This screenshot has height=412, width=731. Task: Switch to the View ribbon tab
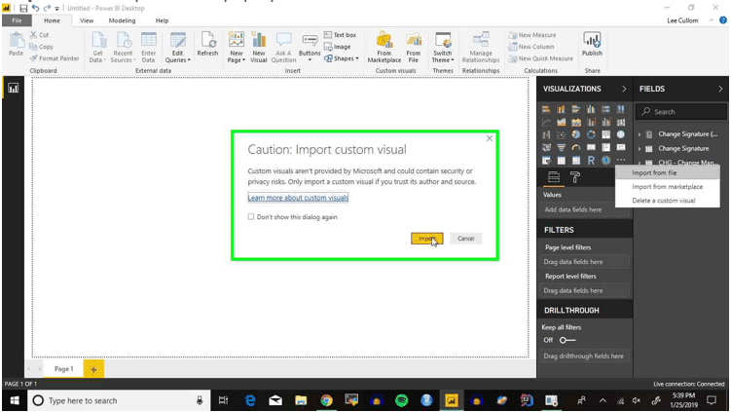(87, 20)
